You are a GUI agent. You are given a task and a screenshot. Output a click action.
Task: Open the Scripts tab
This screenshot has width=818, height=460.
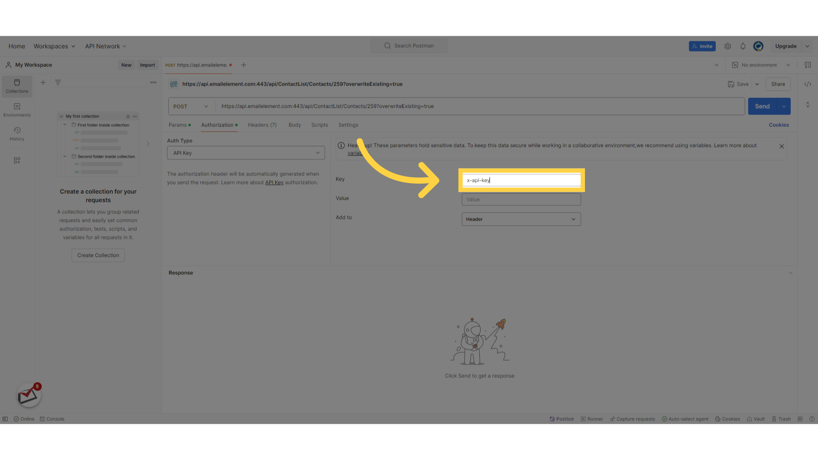click(320, 125)
